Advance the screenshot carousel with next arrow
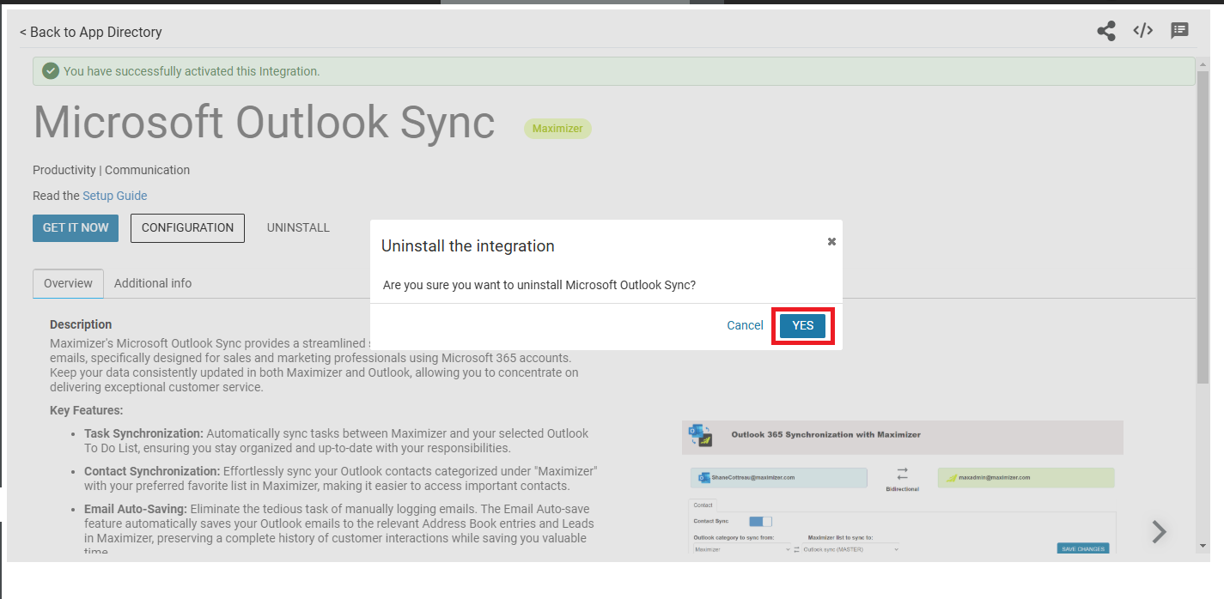Viewport: 1224px width, 599px height. point(1159,532)
